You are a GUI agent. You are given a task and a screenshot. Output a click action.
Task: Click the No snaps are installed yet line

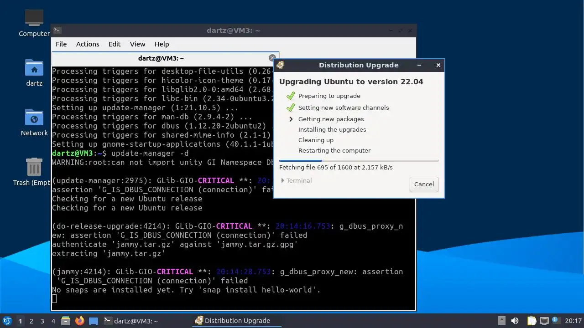187,290
